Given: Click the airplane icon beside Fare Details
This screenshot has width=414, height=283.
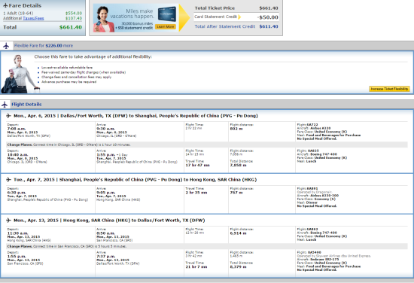Looking at the screenshot, I should pyautogui.click(x=5, y=5).
